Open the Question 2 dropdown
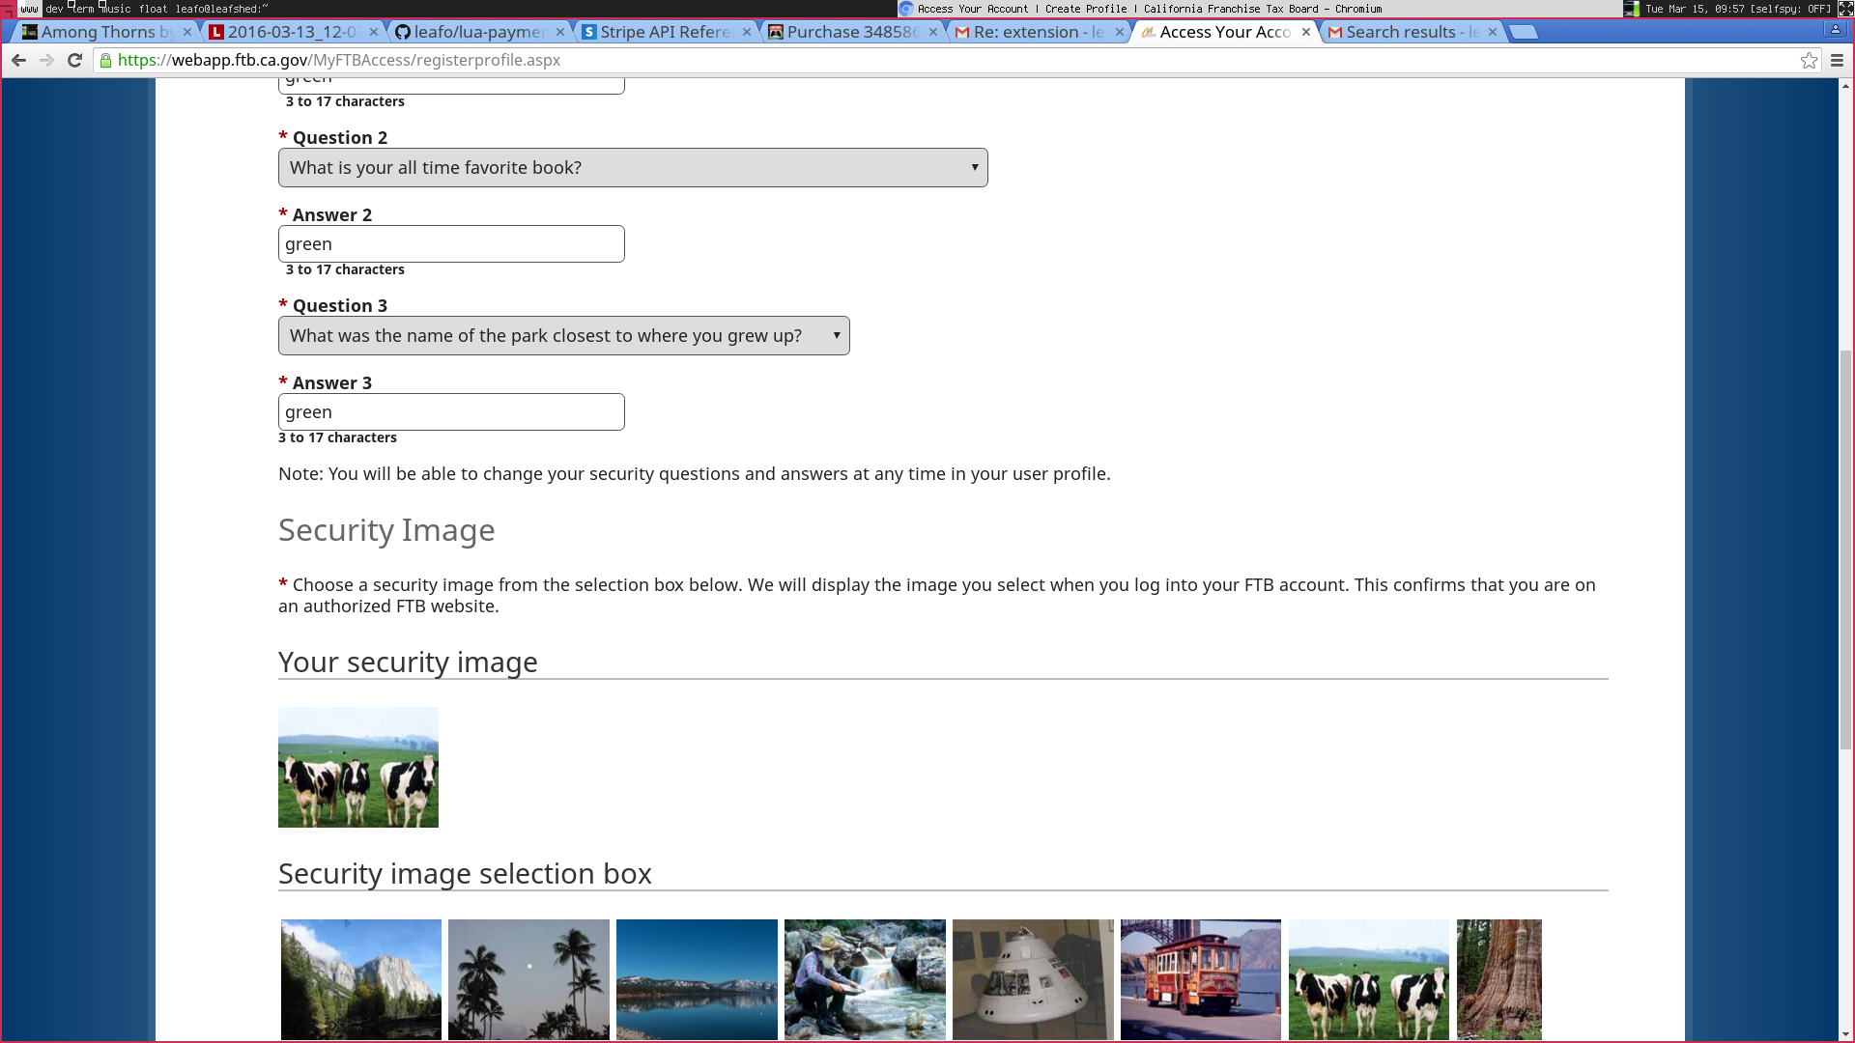The width and height of the screenshot is (1855, 1043). point(633,168)
